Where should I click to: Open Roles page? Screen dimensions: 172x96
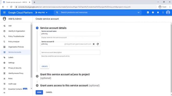point(10,78)
